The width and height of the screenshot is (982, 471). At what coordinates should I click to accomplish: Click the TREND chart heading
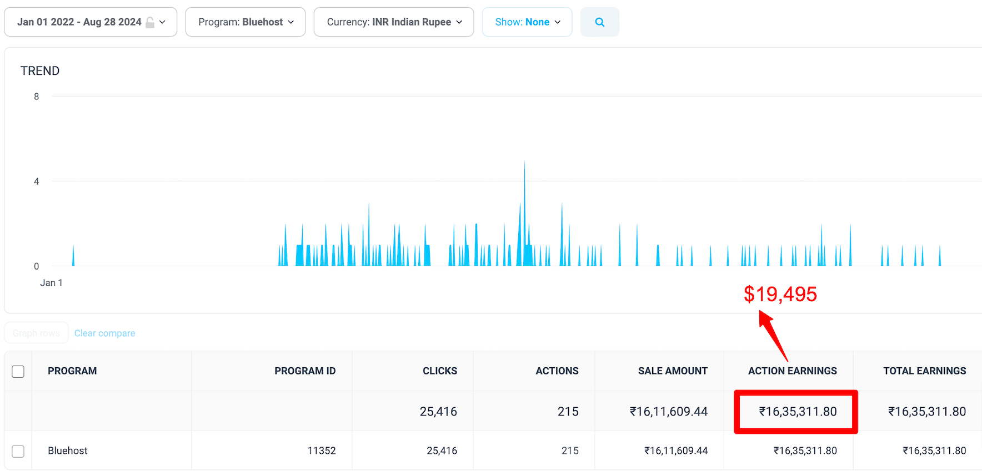[40, 71]
